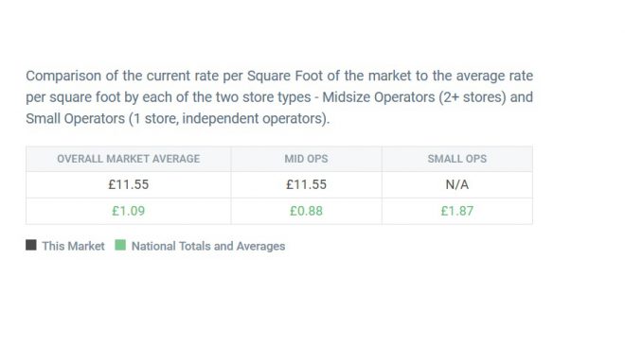Select the This Market legend label
Image resolution: width=625 pixels, height=345 pixels.
[x=73, y=247]
